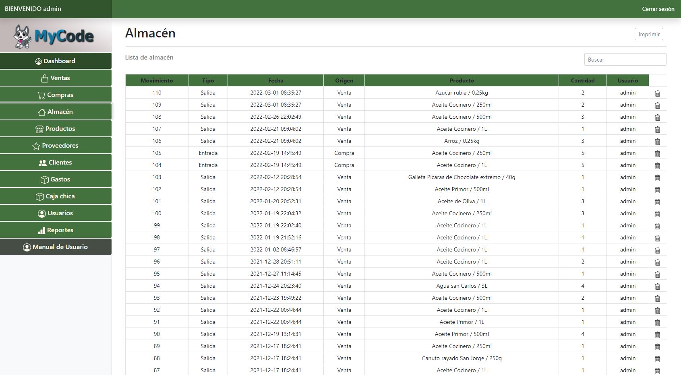Viewport: 681px width, 375px height.
Task: Delete movement 103 Galleta Picaras row
Action: [x=657, y=177]
